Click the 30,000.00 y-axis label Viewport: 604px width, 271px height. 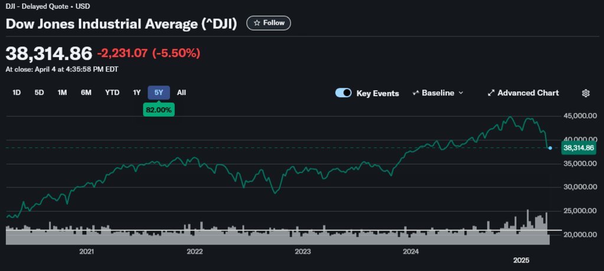pos(580,187)
